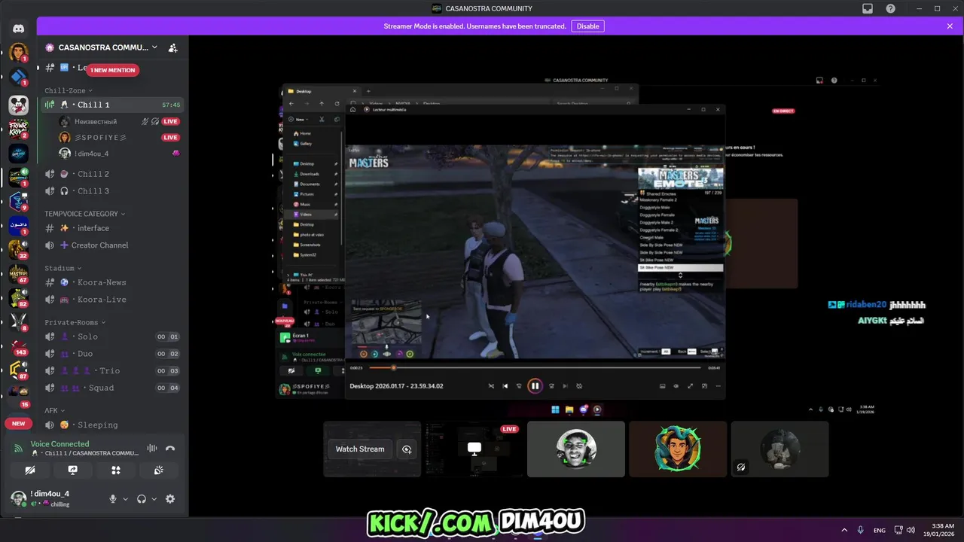Open the Inbox icon in title bar

pos(868,8)
